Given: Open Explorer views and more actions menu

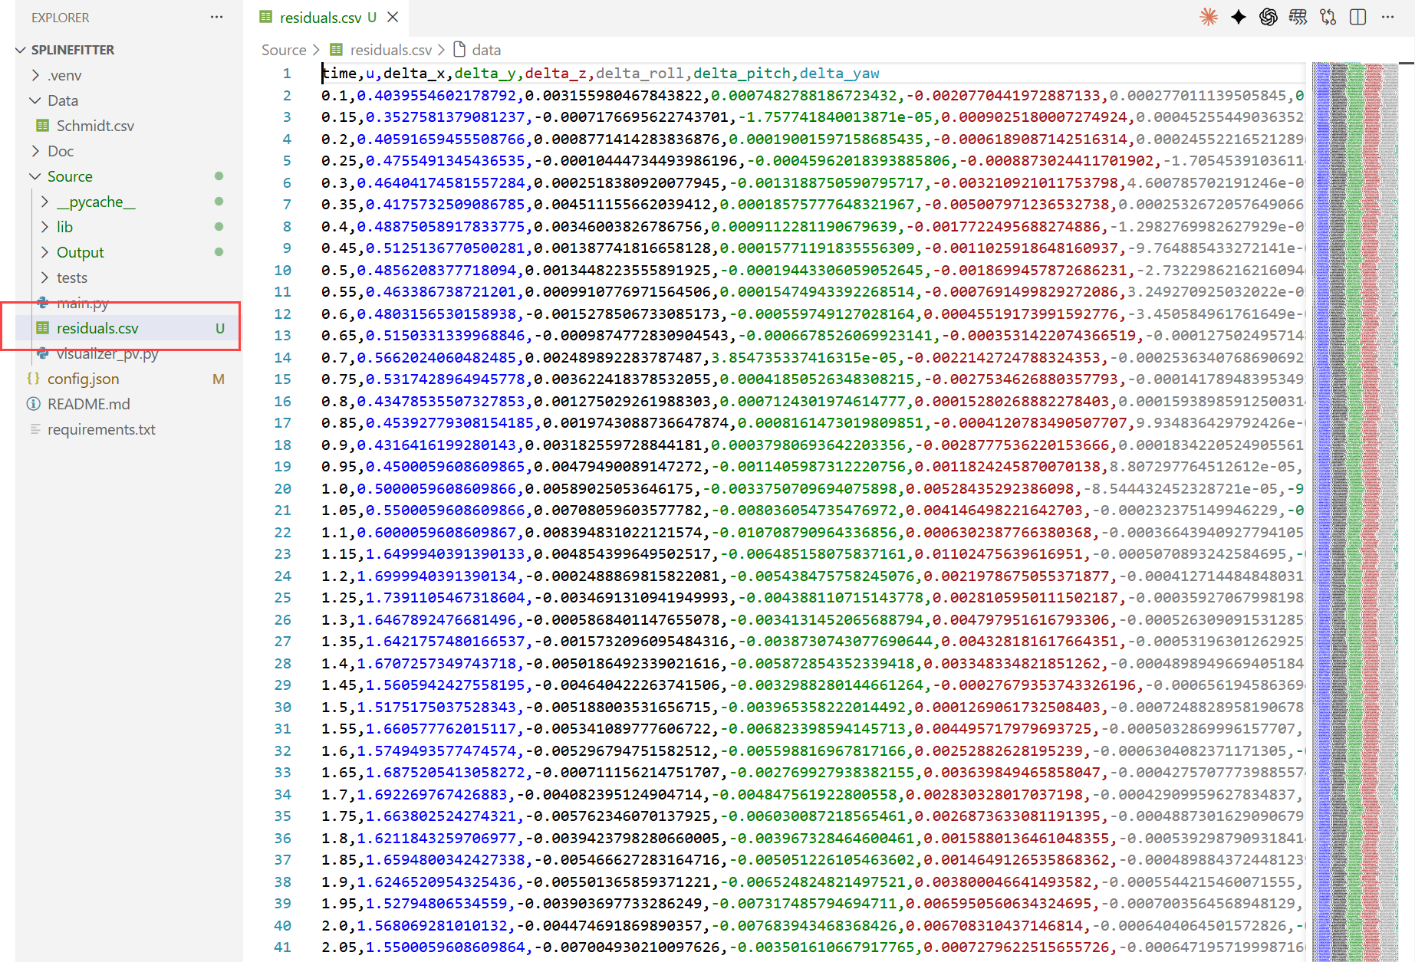Looking at the screenshot, I should [217, 17].
